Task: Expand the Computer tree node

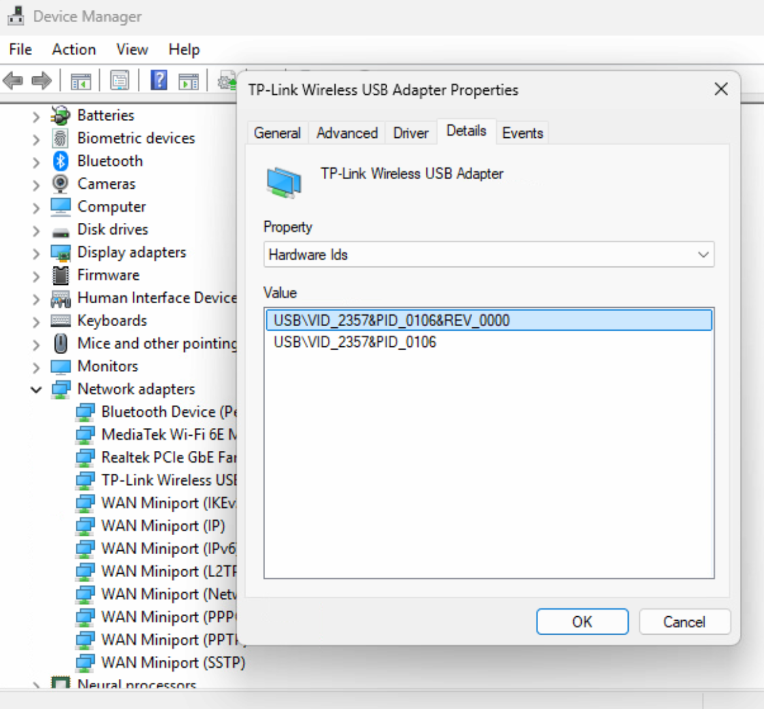Action: (36, 208)
